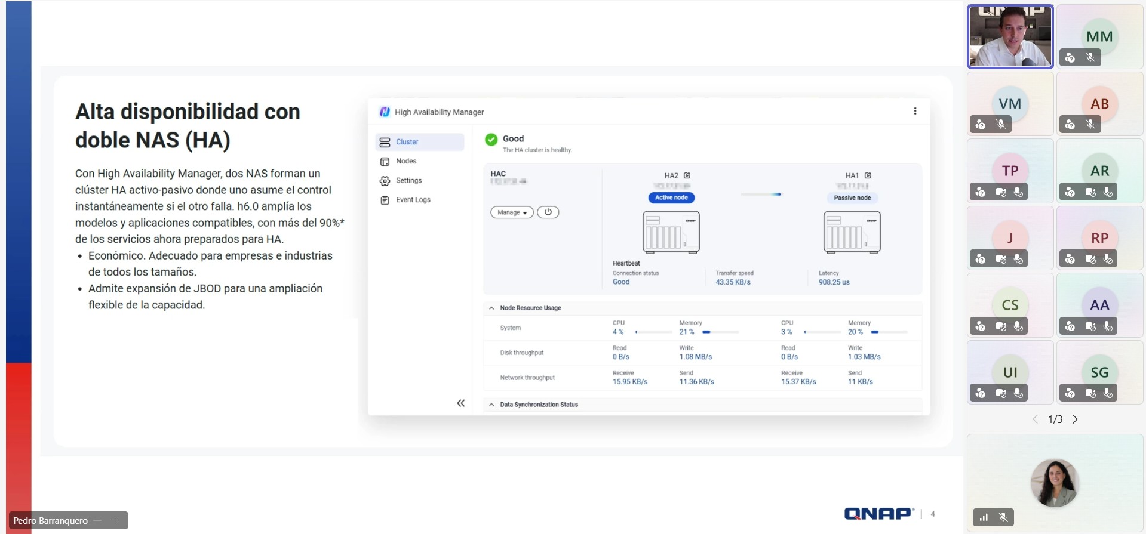Click the disabled microphone icon on SG's tile
This screenshot has width=1146, height=534.
point(1108,393)
